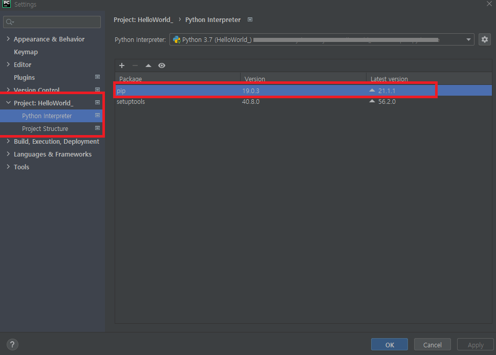Open interpreter gear settings icon
Viewport: 496px width, 355px height.
point(484,39)
